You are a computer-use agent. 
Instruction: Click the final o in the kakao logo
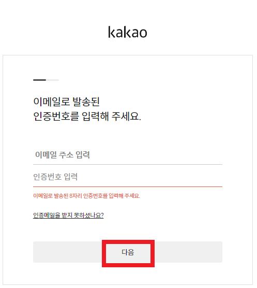tap(143, 33)
